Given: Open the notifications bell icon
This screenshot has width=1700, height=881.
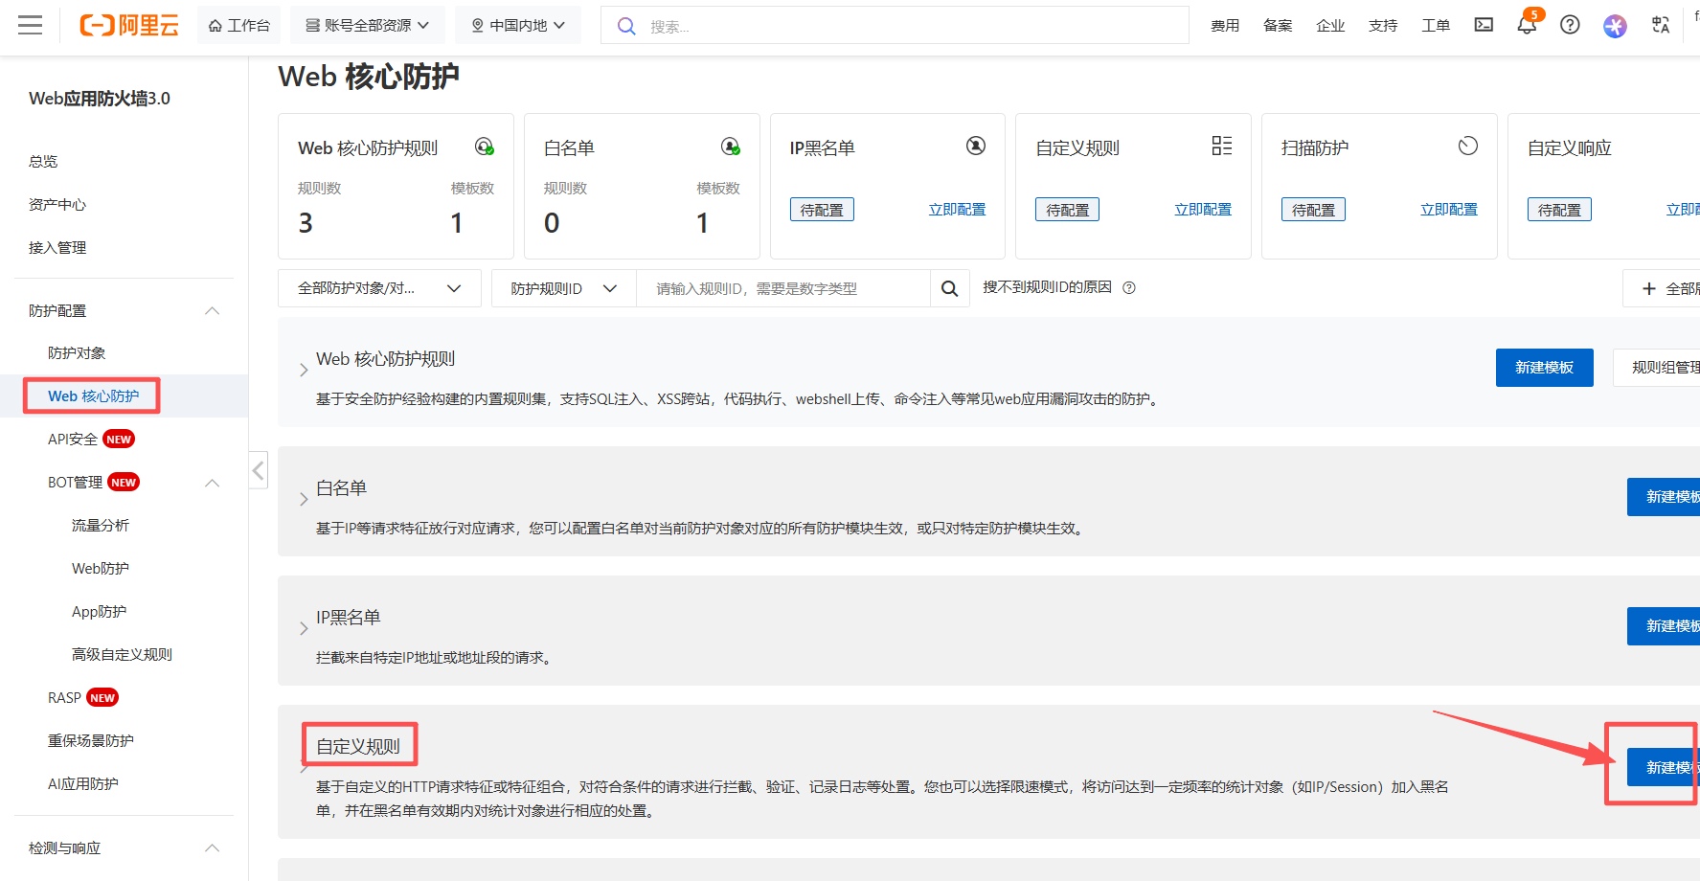Looking at the screenshot, I should tap(1527, 25).
